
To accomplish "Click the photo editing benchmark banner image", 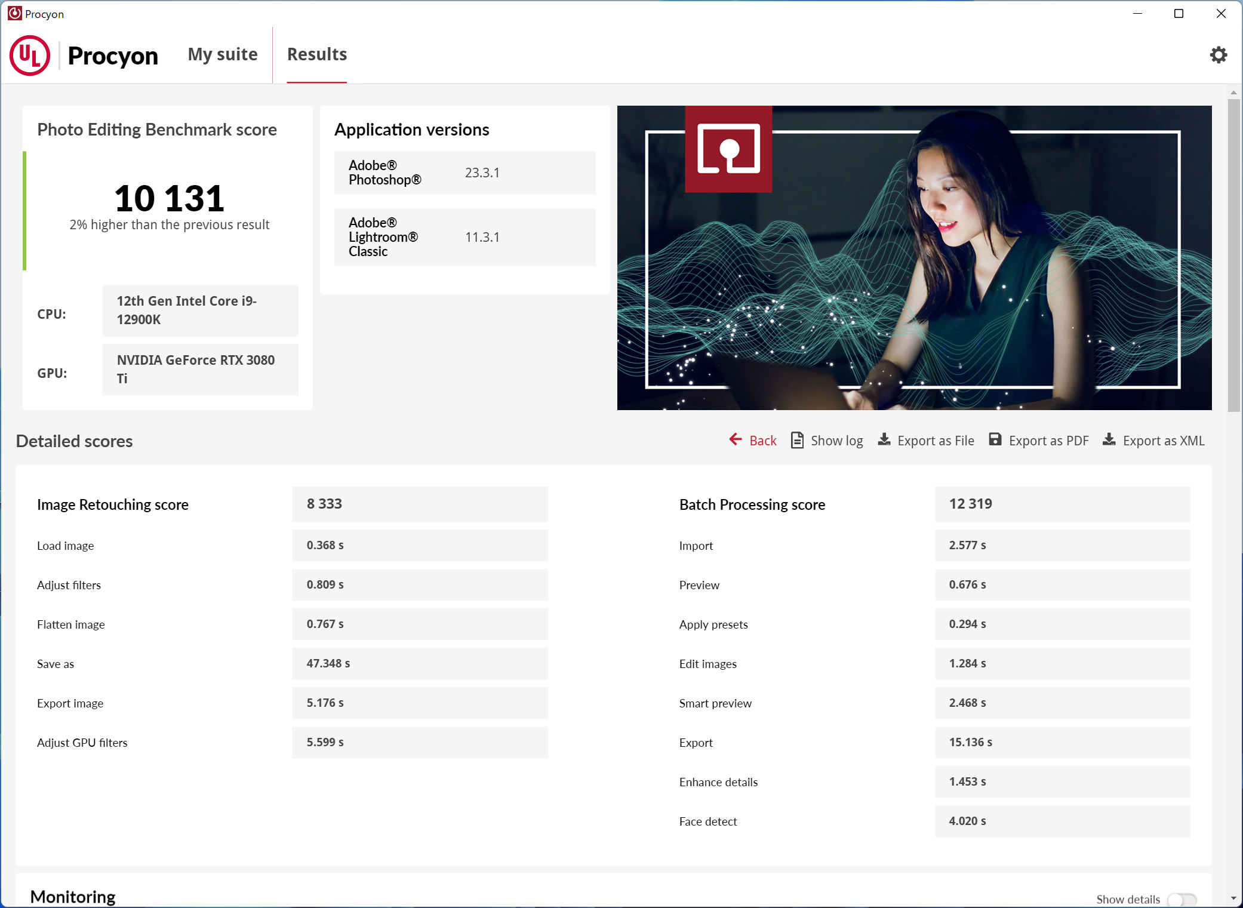I will click(x=913, y=257).
